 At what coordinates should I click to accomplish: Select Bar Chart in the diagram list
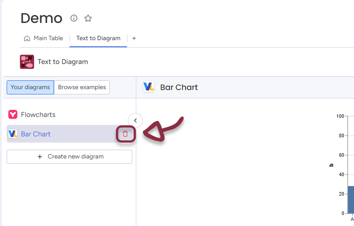[36, 134]
